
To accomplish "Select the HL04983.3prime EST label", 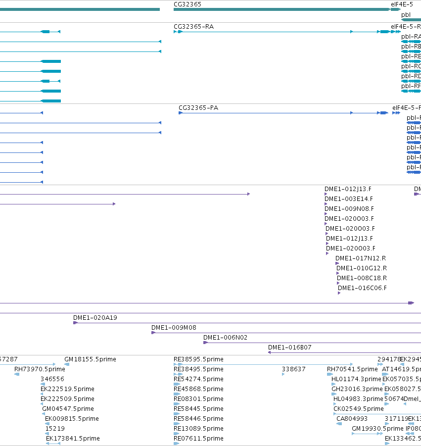I will [x=358, y=399].
